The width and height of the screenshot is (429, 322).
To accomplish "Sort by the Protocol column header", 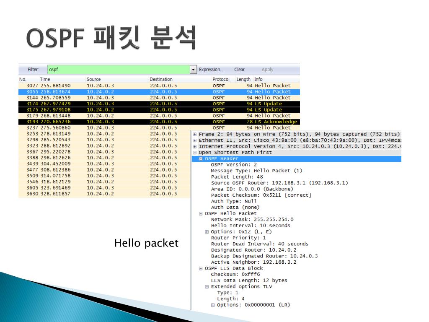I will click(221, 79).
